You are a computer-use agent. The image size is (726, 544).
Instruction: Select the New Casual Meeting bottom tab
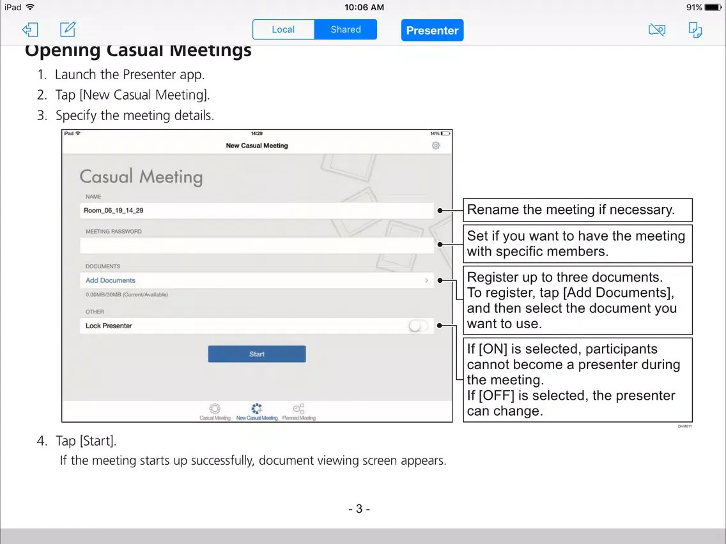click(257, 411)
